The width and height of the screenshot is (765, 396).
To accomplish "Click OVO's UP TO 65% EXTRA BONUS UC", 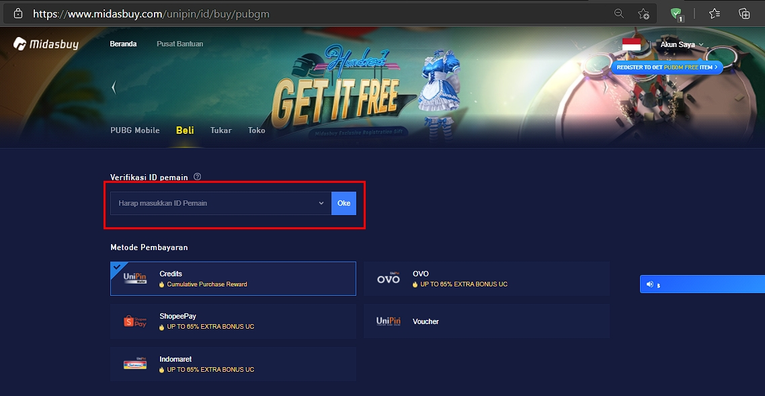I will click(464, 284).
